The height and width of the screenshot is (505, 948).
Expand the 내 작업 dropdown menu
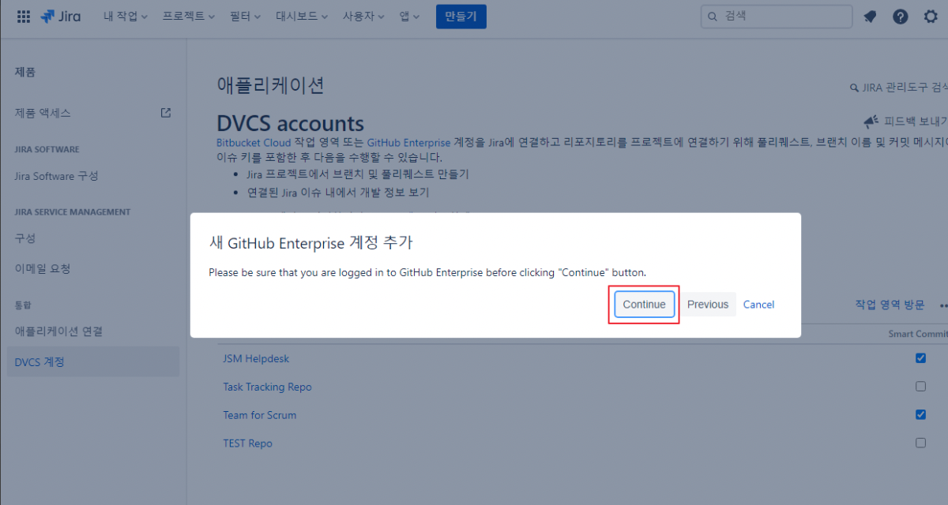click(x=126, y=16)
